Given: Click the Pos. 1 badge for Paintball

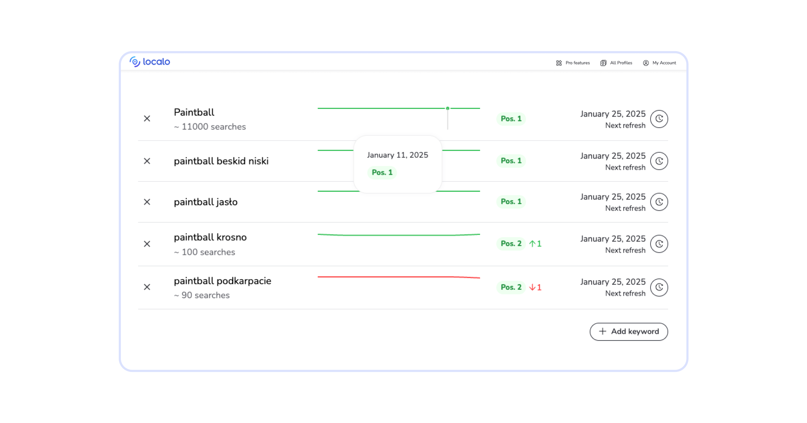Looking at the screenshot, I should [511, 119].
